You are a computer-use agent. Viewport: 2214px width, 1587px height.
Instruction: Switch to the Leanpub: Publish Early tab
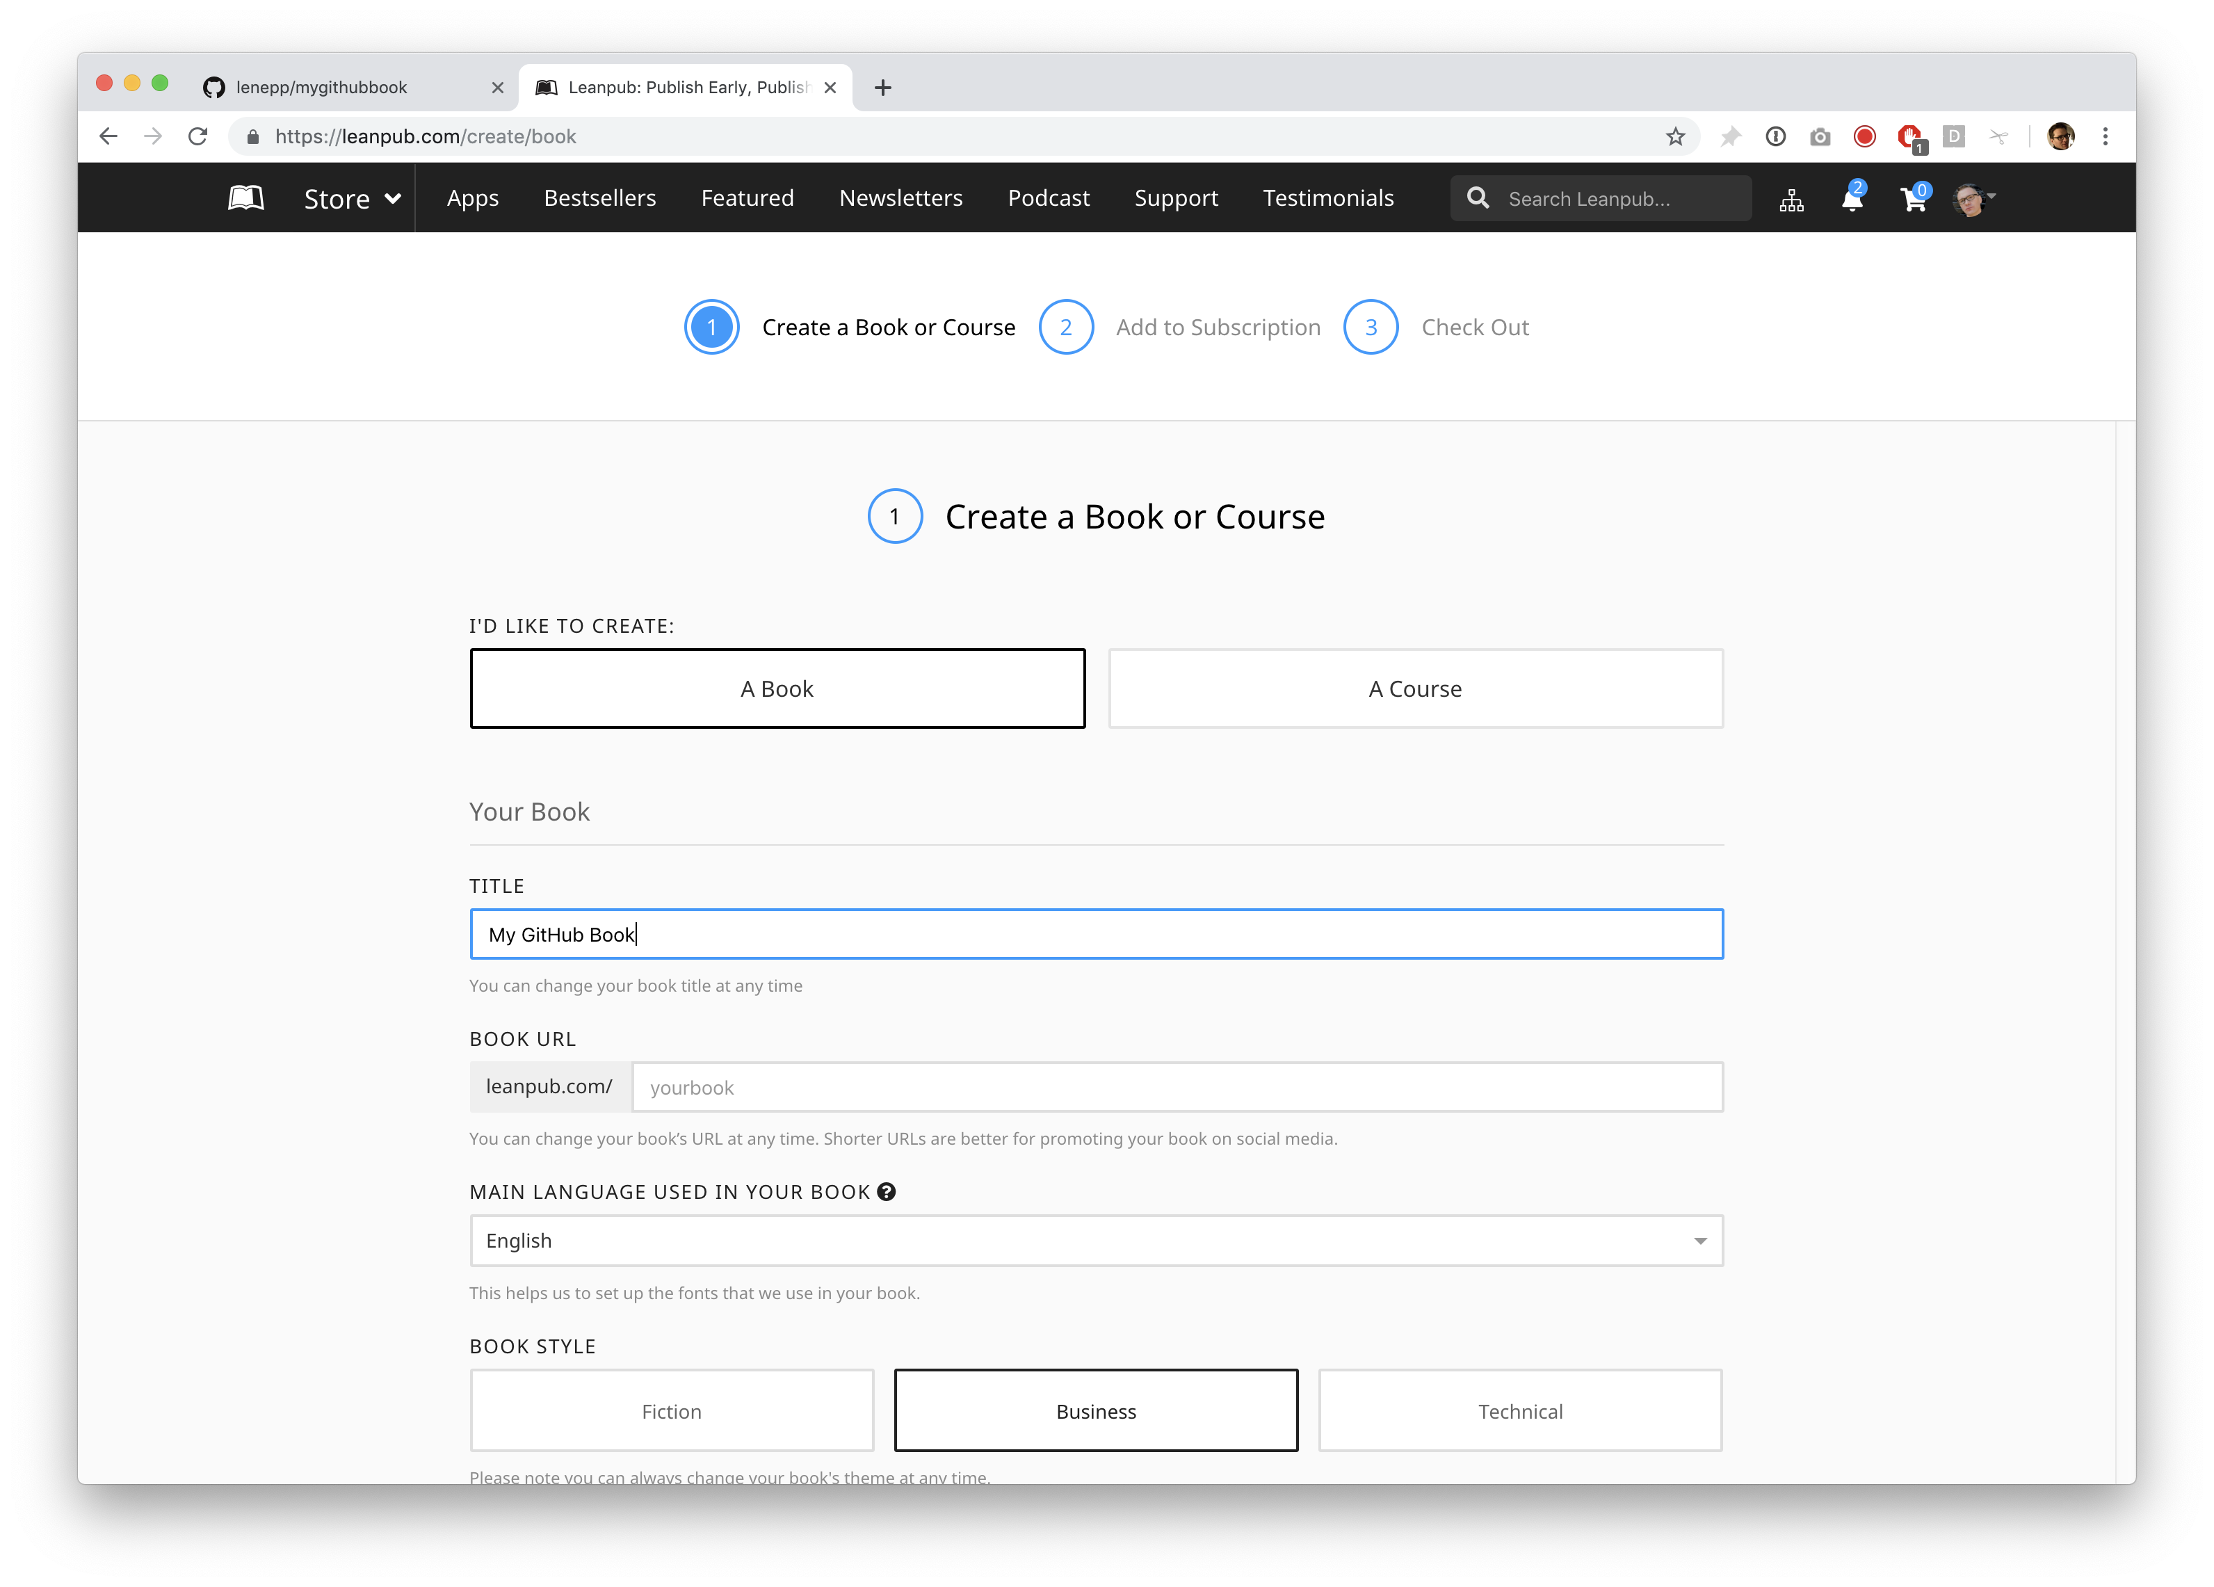click(686, 88)
